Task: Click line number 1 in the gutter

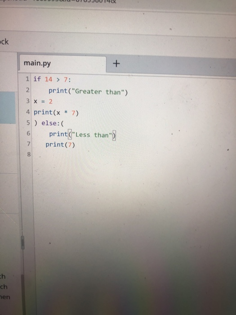Action: (27, 79)
